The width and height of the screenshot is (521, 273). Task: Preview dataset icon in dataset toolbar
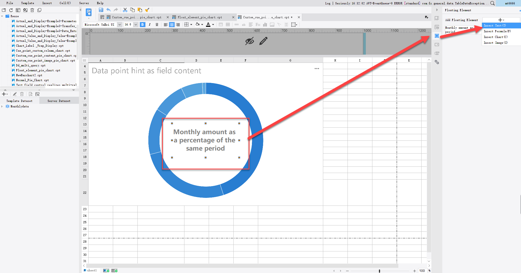31,94
